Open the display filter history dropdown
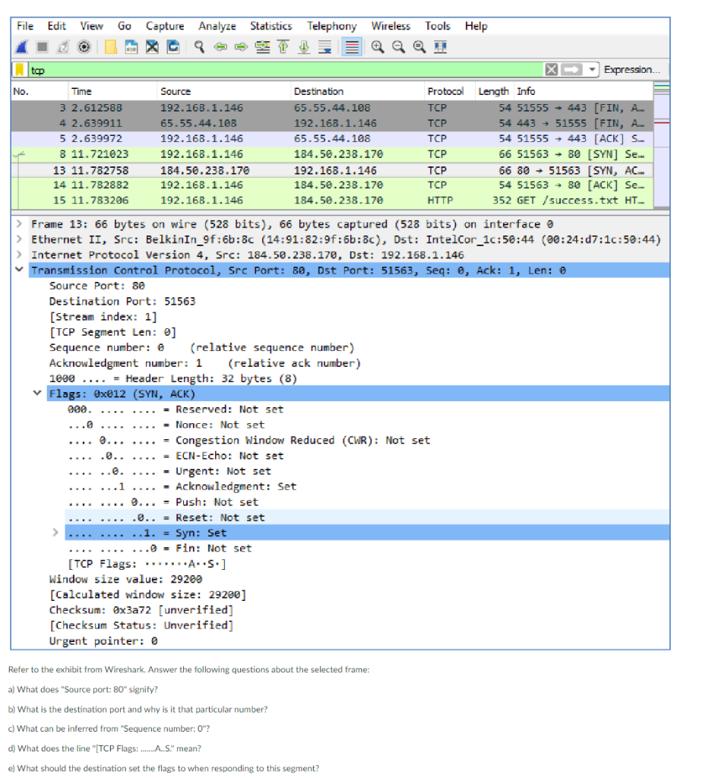 tap(590, 70)
